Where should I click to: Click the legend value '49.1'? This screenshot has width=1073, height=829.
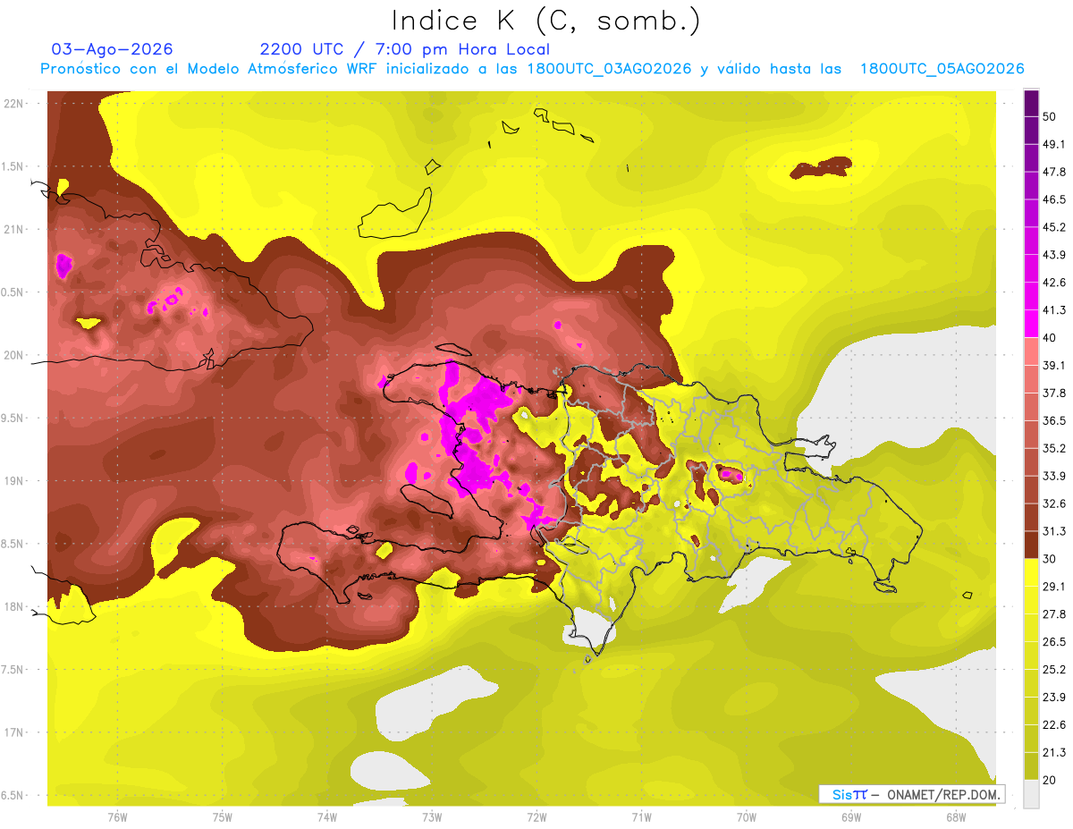point(1053,144)
